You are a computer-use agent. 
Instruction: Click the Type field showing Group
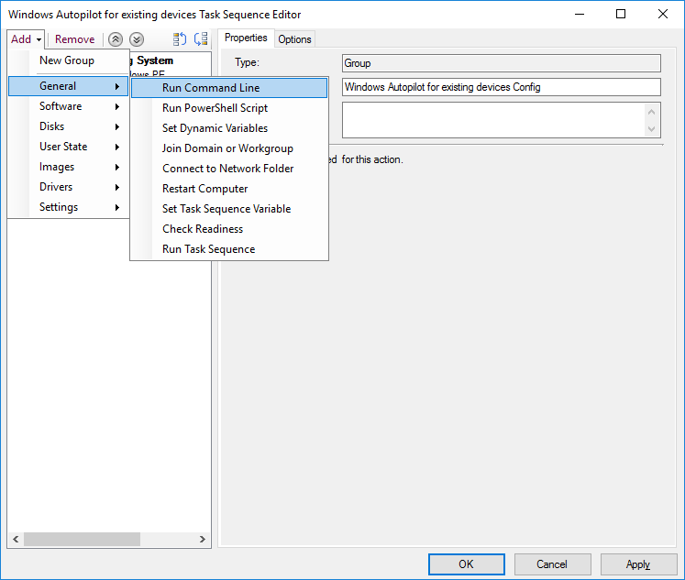(501, 63)
